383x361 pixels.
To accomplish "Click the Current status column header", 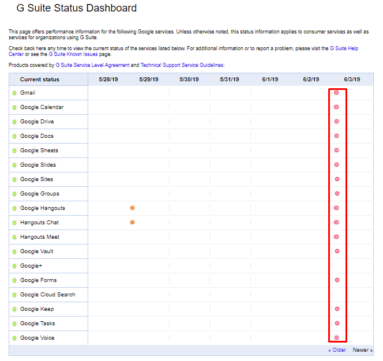I will [40, 80].
